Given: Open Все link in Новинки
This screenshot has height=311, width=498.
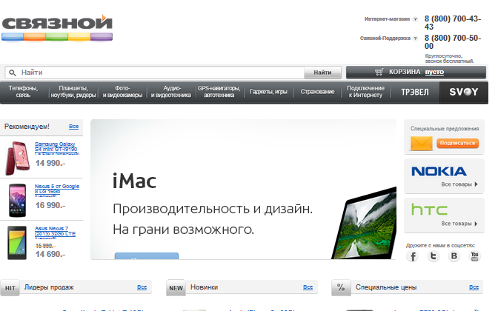Looking at the screenshot, I should click(x=308, y=287).
